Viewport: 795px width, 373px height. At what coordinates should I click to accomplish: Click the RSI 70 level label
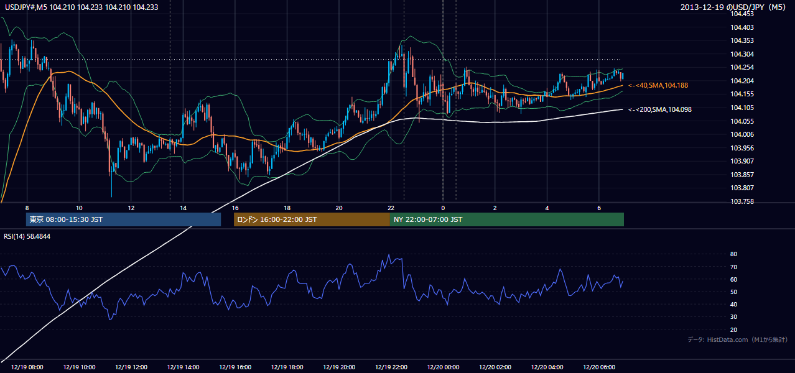tap(733, 267)
